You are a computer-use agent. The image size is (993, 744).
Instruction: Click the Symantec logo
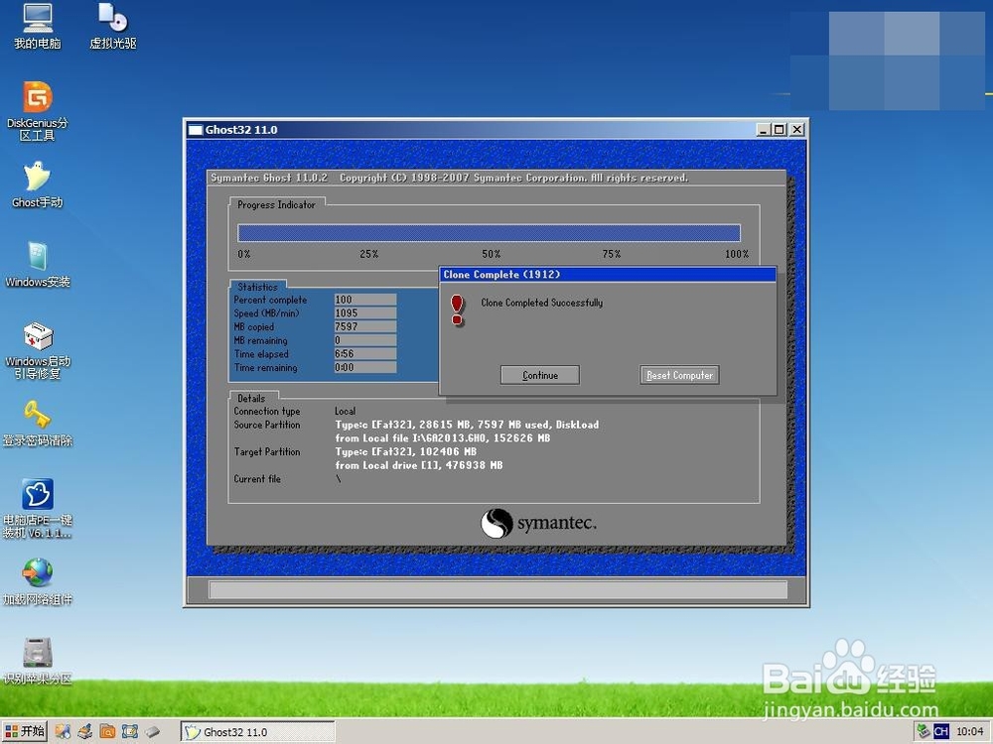click(538, 523)
